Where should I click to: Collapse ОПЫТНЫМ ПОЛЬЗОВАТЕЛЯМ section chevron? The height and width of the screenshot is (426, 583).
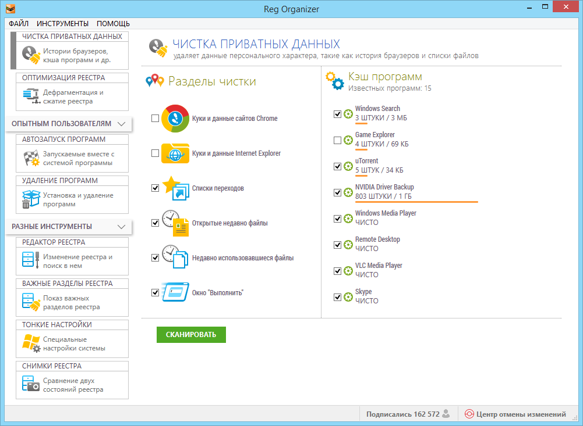121,124
